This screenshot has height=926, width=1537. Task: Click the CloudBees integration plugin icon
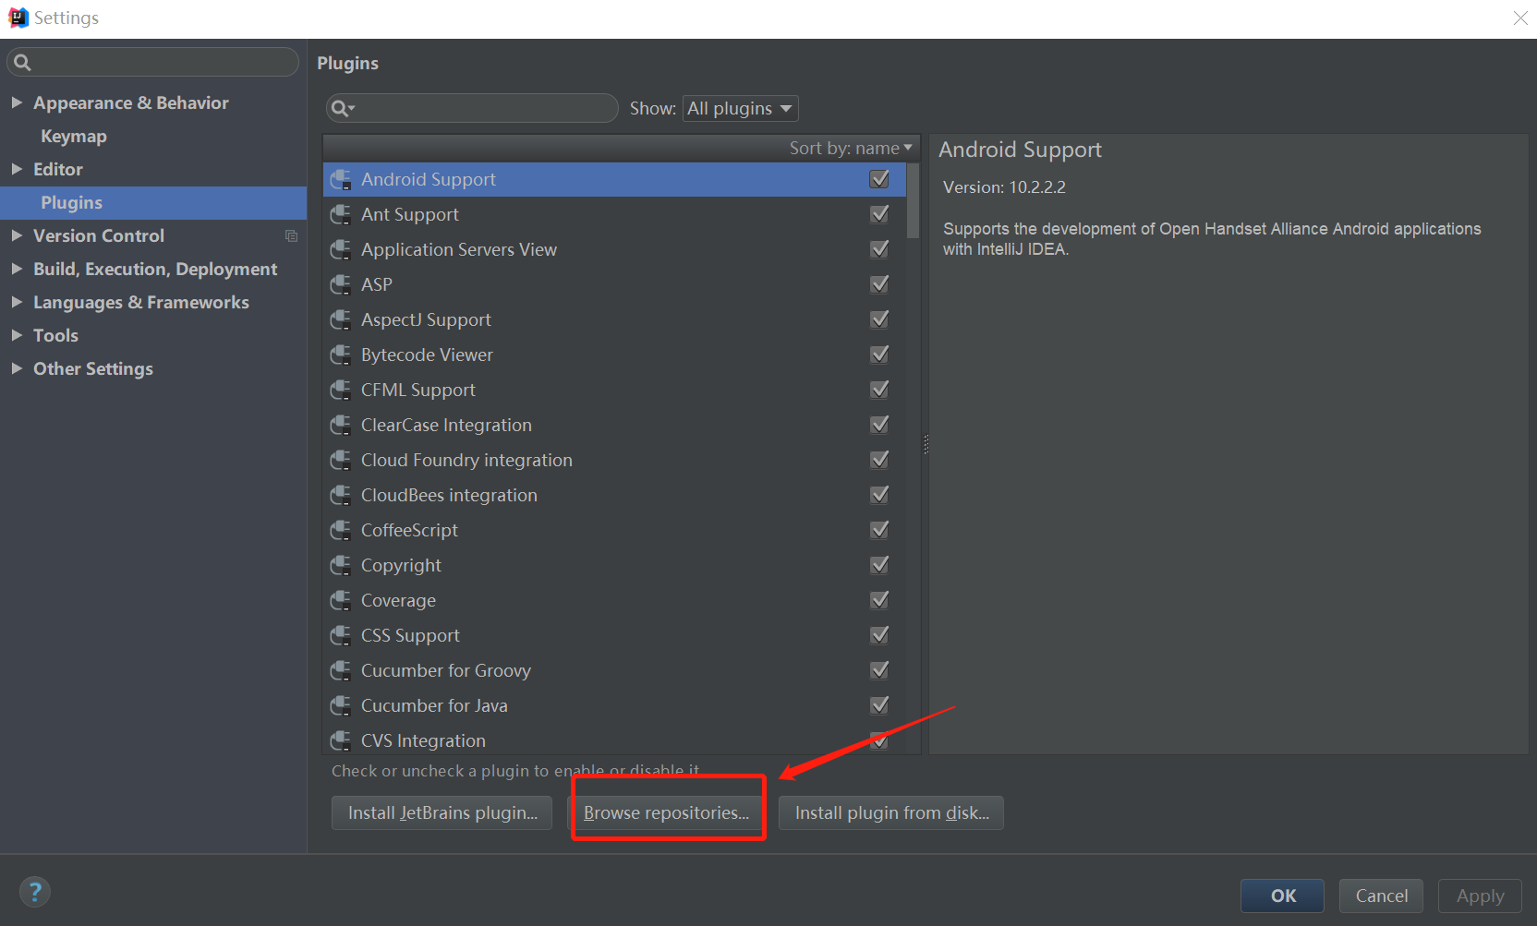click(341, 495)
